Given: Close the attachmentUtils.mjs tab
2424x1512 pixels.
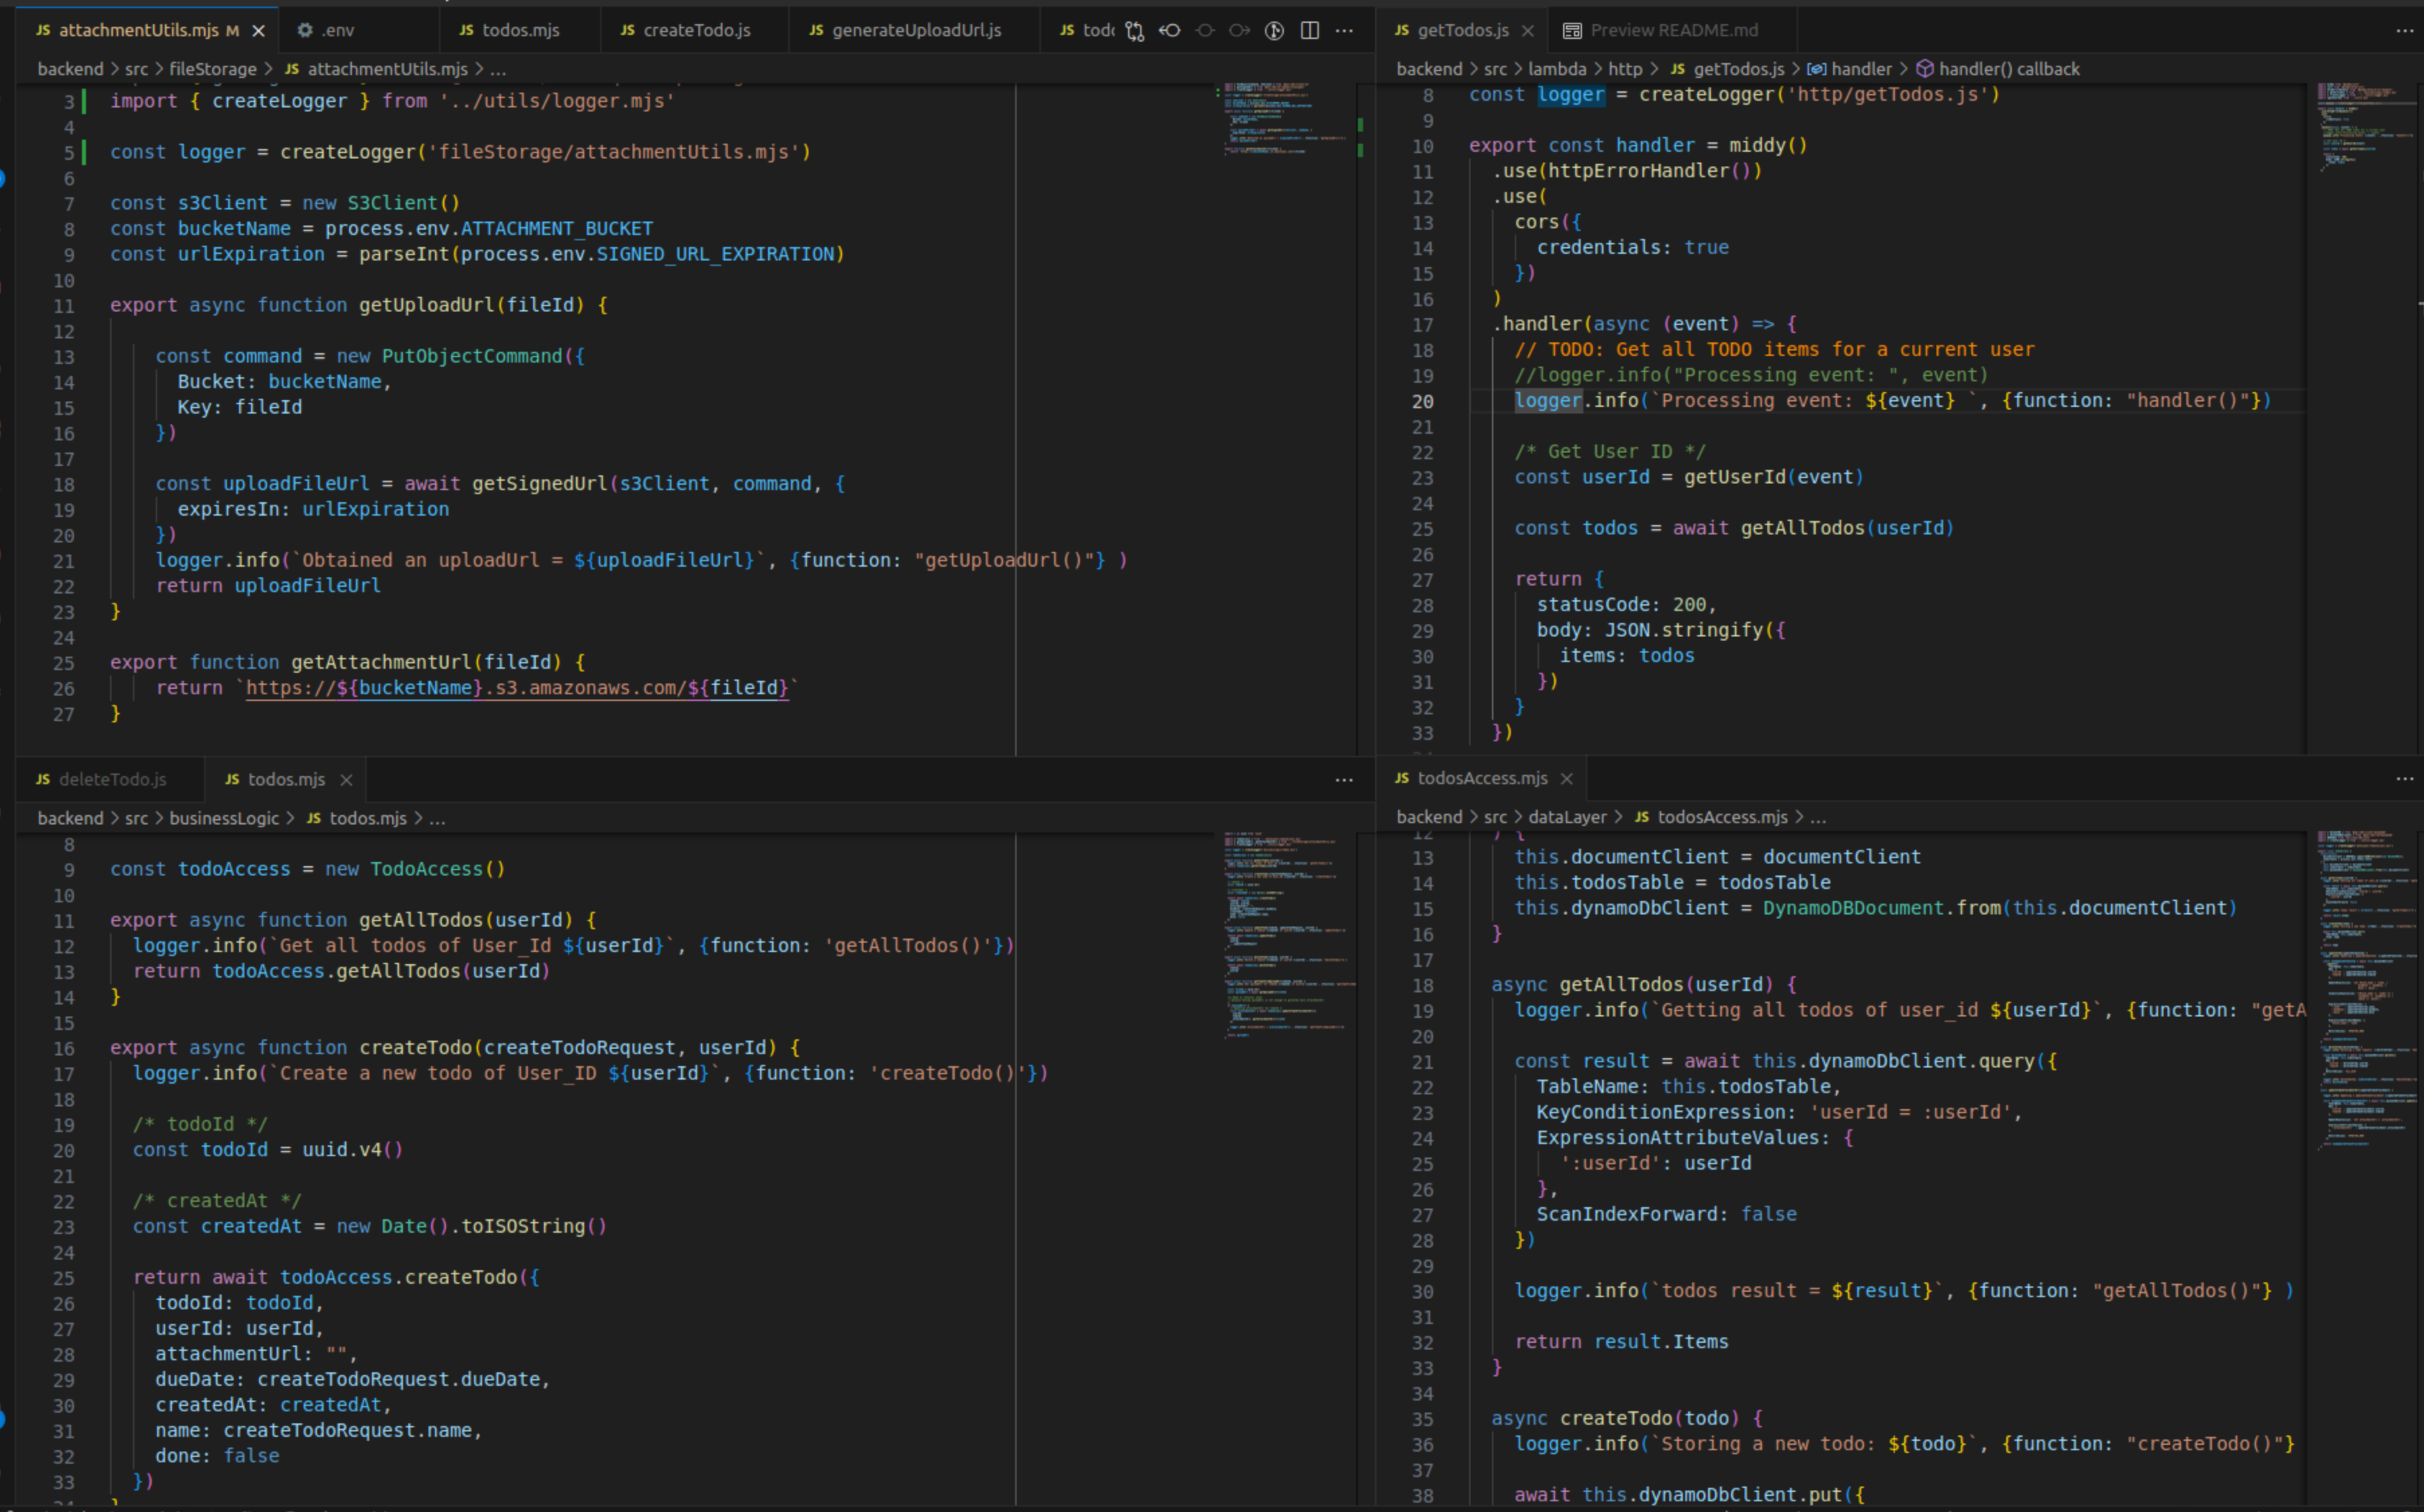Looking at the screenshot, I should pyautogui.click(x=258, y=31).
